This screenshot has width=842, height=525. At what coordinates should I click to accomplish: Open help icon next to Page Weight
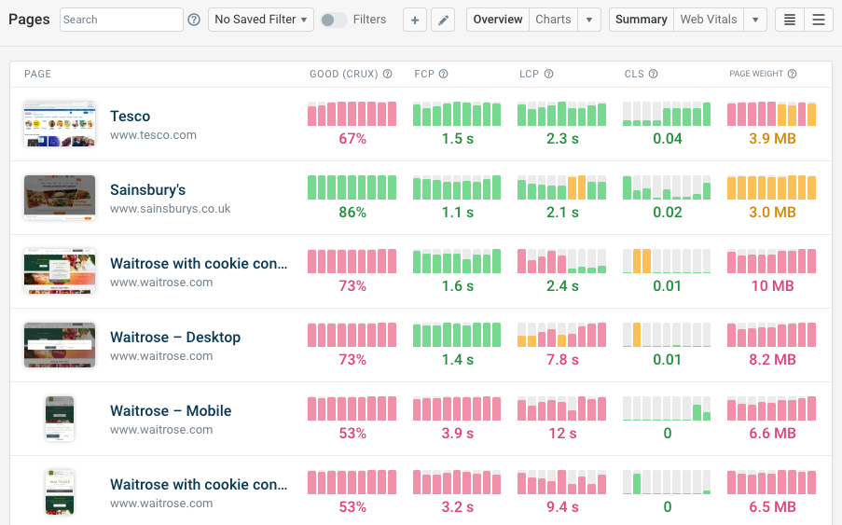[x=792, y=74]
